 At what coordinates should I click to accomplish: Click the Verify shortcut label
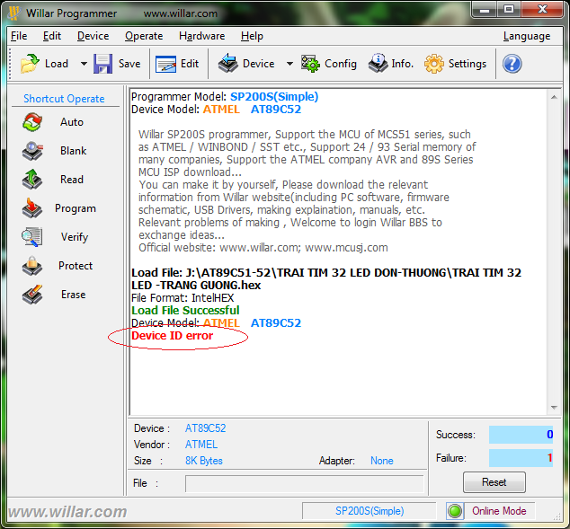[x=75, y=237]
